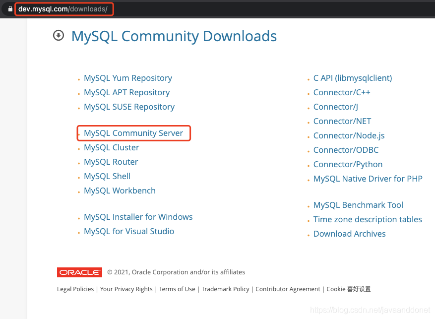Screen dimensions: 435x319
Task: Click the download circle icon beside heading
Action: pyautogui.click(x=59, y=36)
